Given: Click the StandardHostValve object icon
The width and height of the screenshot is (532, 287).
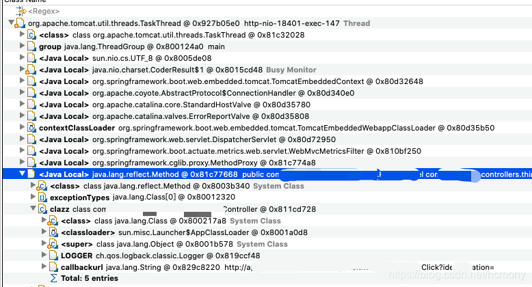Looking at the screenshot, I should click(x=31, y=105).
